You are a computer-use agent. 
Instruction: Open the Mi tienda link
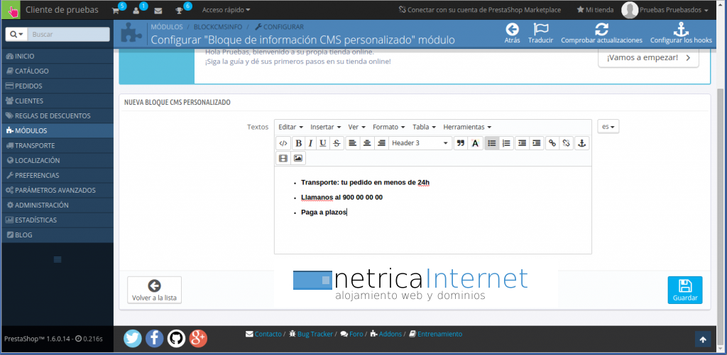(x=595, y=10)
